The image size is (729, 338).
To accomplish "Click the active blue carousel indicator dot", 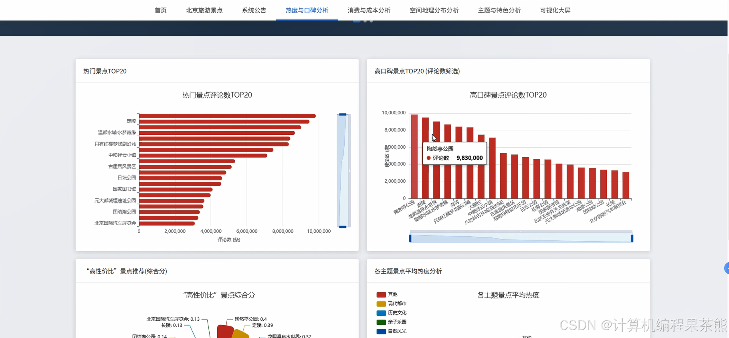I will coord(356,21).
